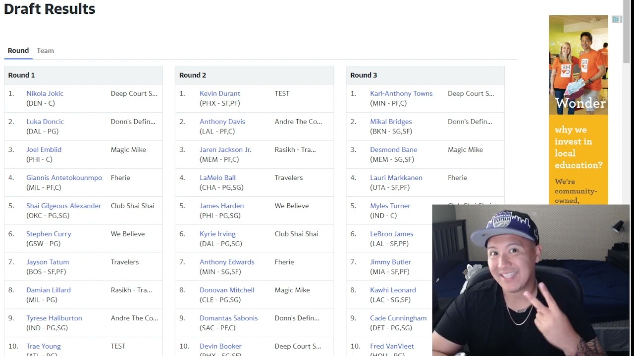This screenshot has width=634, height=356.
Task: Click Myles Turner link
Action: 390,206
